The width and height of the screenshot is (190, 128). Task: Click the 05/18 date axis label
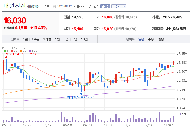coord(7,125)
